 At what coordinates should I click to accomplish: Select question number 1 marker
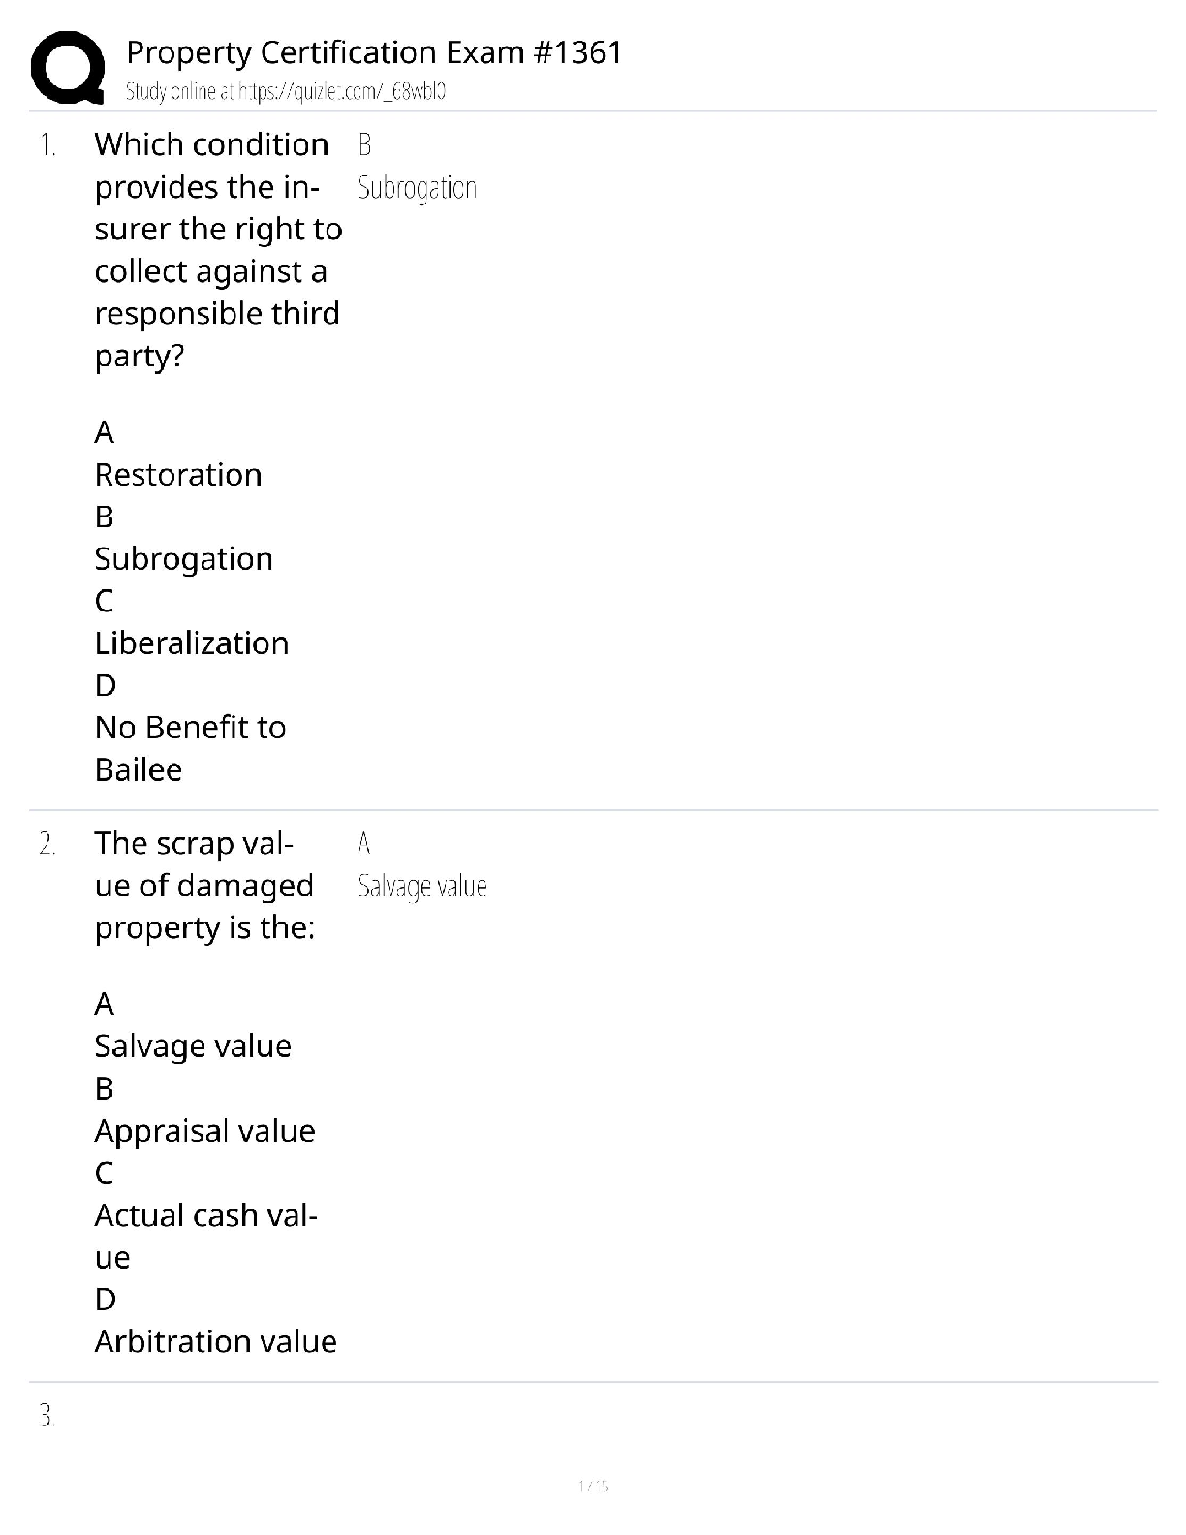click(x=47, y=146)
